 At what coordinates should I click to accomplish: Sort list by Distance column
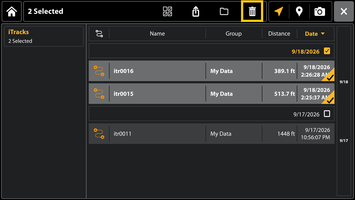coord(279,34)
